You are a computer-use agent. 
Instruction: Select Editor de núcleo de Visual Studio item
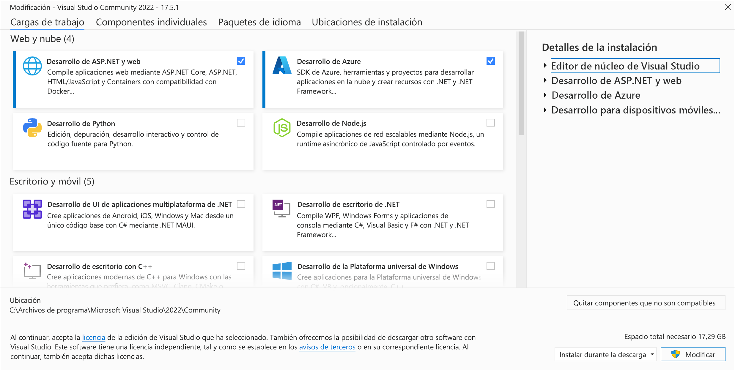635,66
